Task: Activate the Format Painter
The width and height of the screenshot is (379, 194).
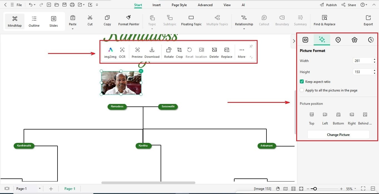Action: (129, 21)
